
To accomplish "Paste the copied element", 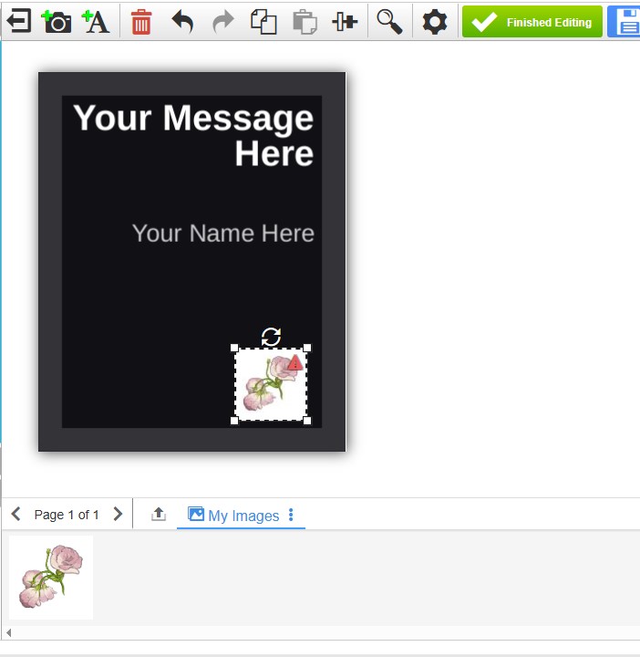I will 305,22.
